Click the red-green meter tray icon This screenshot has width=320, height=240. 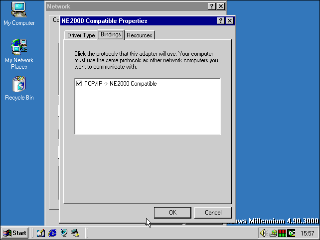point(282,233)
